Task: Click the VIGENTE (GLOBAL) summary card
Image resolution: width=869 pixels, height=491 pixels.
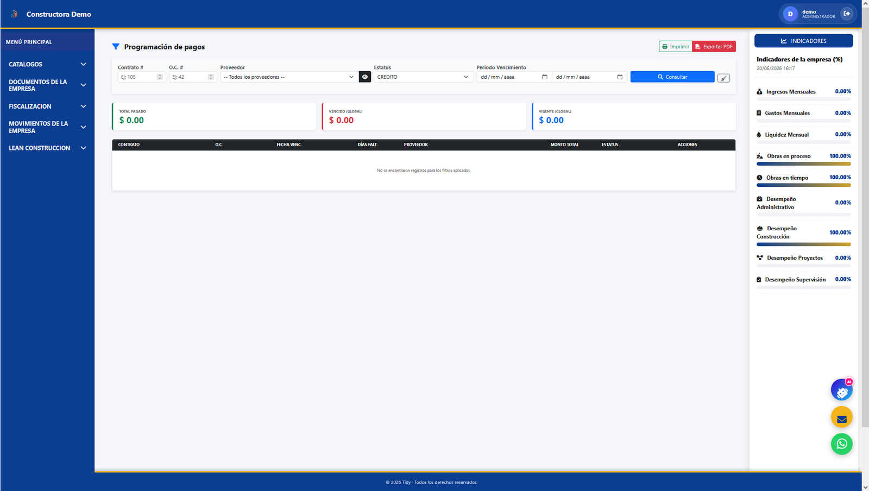Action: coord(634,117)
